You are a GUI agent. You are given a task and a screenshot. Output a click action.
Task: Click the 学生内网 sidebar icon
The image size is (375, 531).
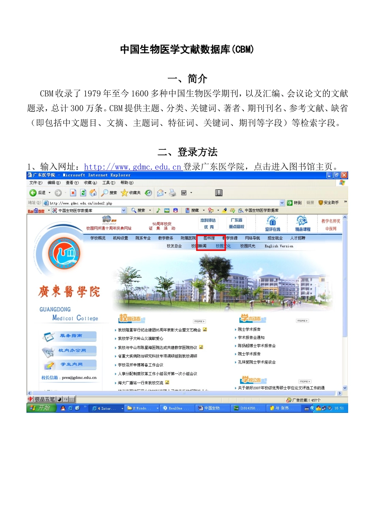coord(69,365)
